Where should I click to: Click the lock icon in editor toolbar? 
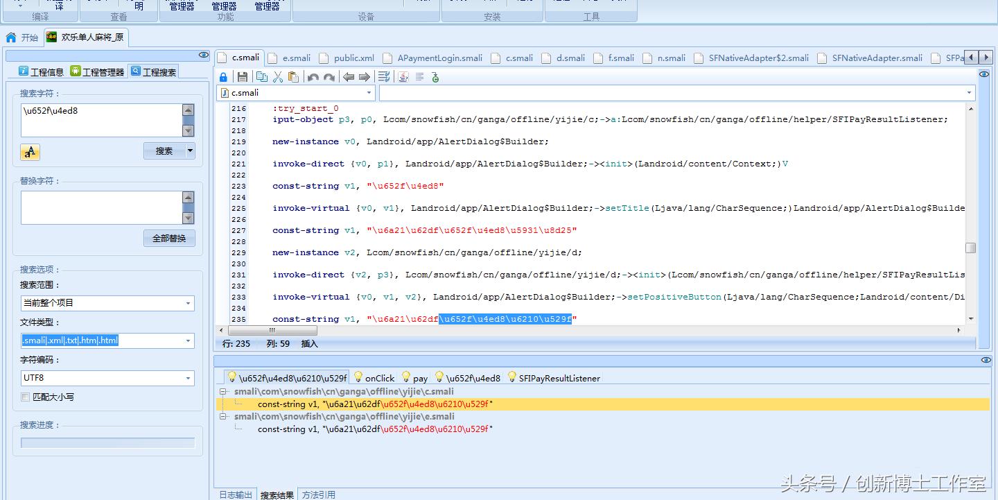tap(223, 77)
